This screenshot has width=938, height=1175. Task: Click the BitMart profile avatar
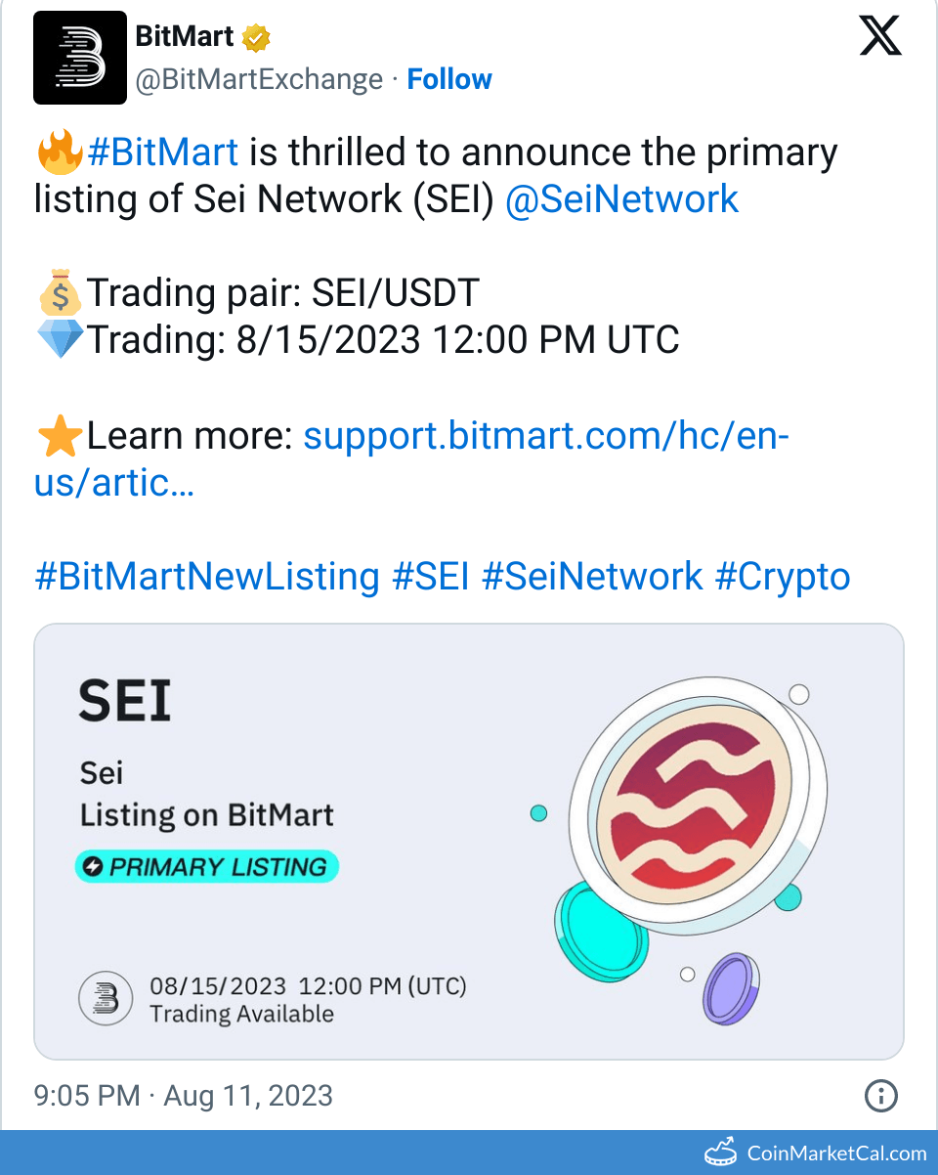tap(79, 58)
